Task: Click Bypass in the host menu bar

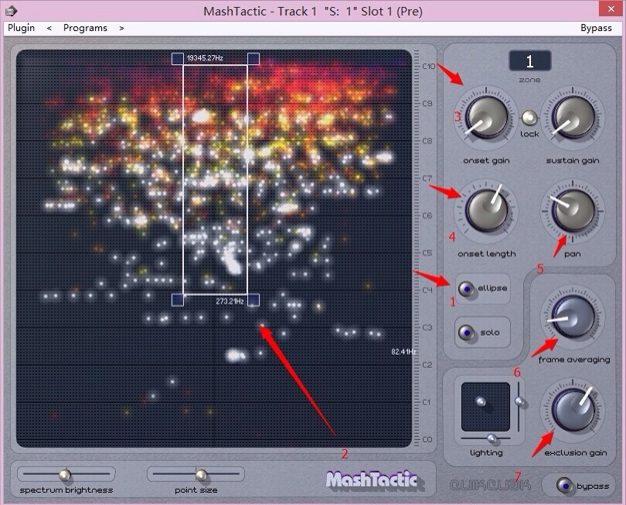Action: click(596, 28)
